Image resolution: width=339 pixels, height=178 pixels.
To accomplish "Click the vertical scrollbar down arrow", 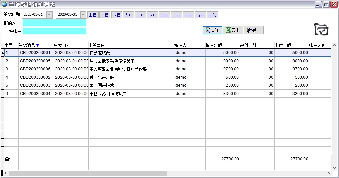I will pos(335,167).
